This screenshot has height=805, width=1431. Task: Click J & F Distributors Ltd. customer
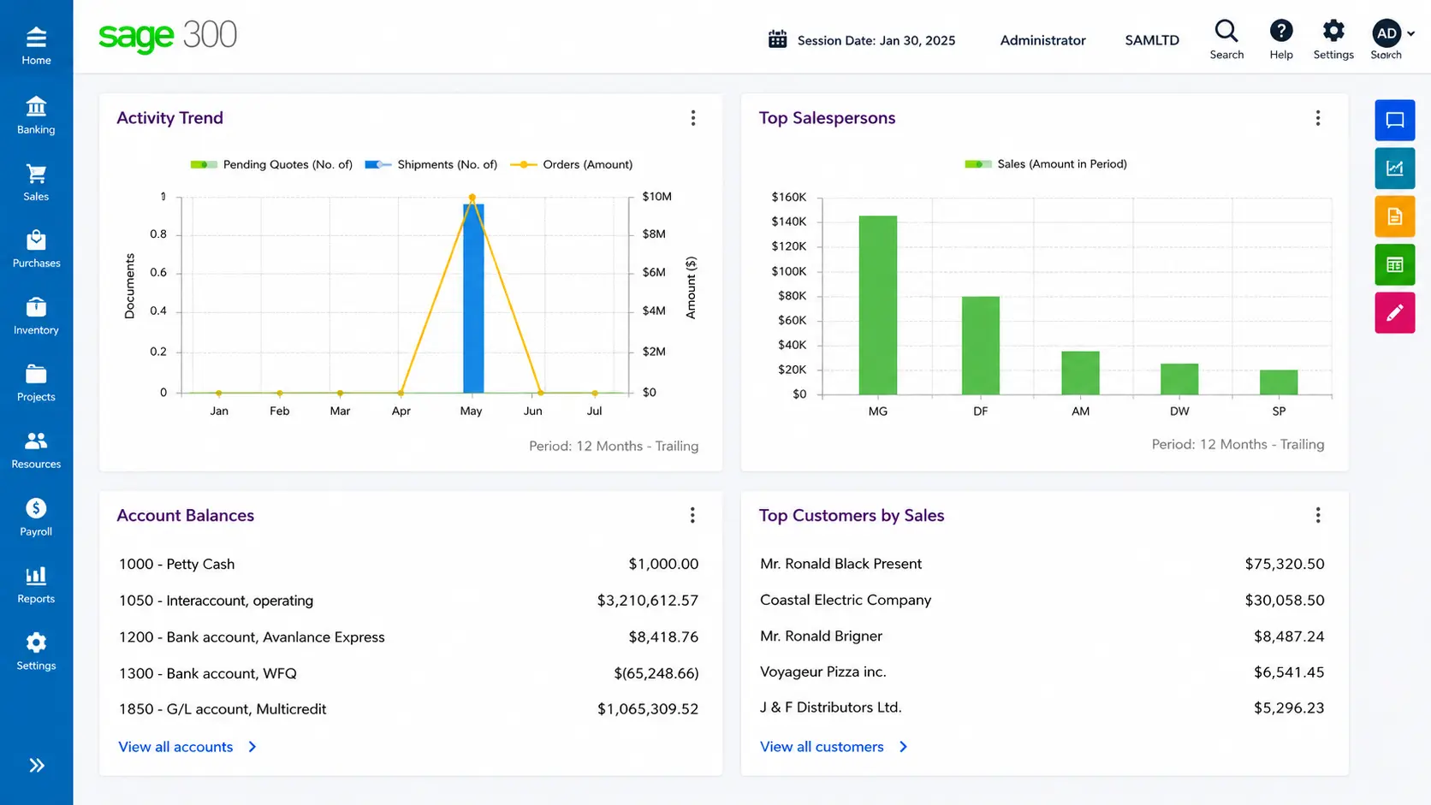[831, 707]
